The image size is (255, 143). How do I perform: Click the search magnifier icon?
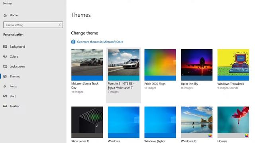pos(60,25)
